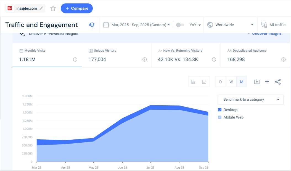Click the Compare button
Screen dimensions: 291x171
76,8
